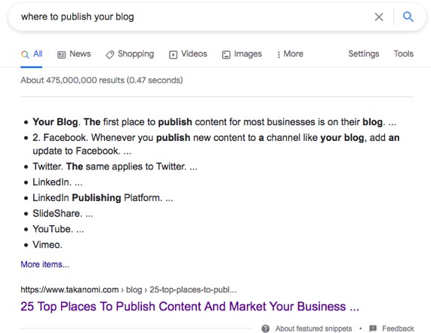Open the News tab icon
431x333 pixels.
click(x=61, y=55)
